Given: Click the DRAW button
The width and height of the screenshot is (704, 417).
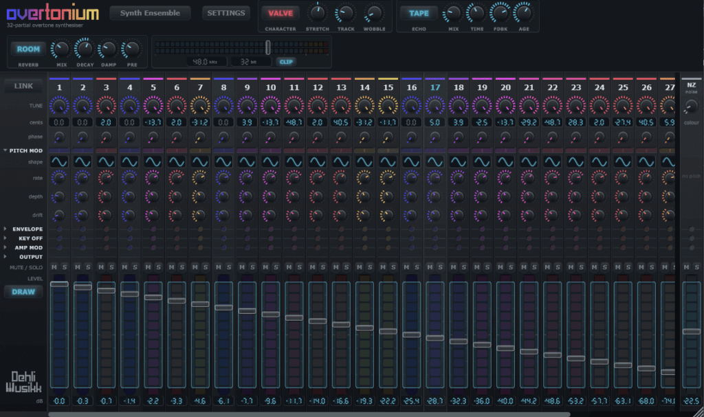Looking at the screenshot, I should pyautogui.click(x=23, y=292).
